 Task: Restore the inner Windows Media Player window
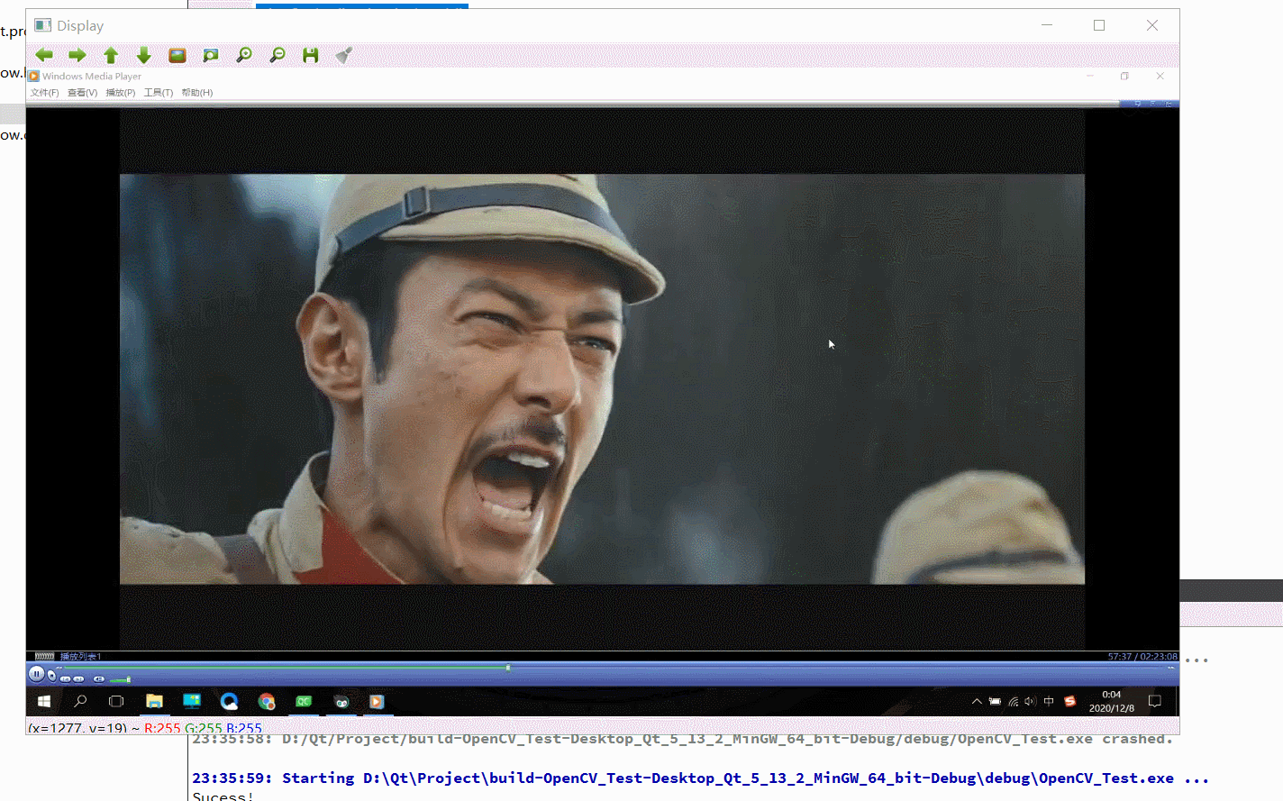click(1124, 77)
